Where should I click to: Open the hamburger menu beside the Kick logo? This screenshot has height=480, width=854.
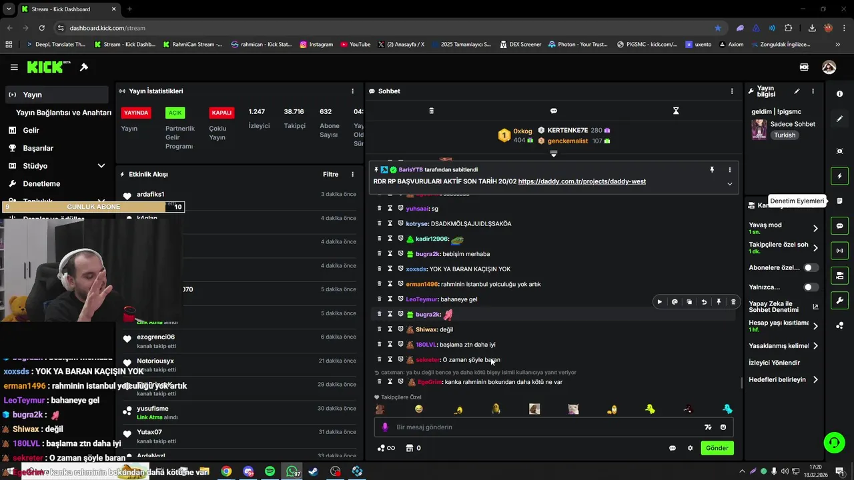point(14,67)
